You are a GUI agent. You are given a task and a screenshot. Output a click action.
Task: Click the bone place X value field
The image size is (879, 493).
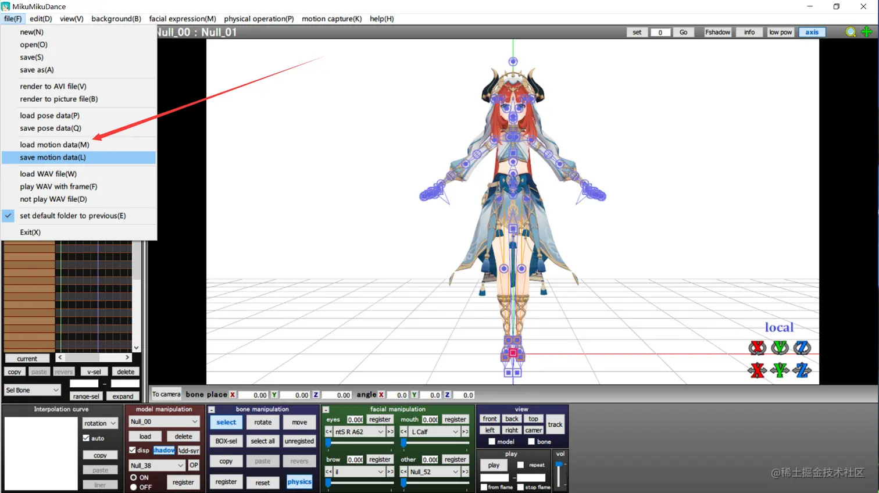click(x=253, y=395)
